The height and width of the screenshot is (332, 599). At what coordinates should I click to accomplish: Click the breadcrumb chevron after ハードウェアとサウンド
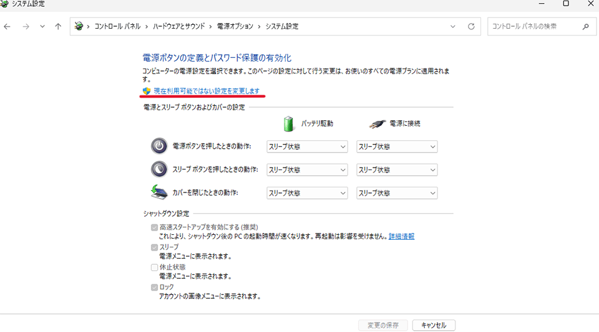210,26
